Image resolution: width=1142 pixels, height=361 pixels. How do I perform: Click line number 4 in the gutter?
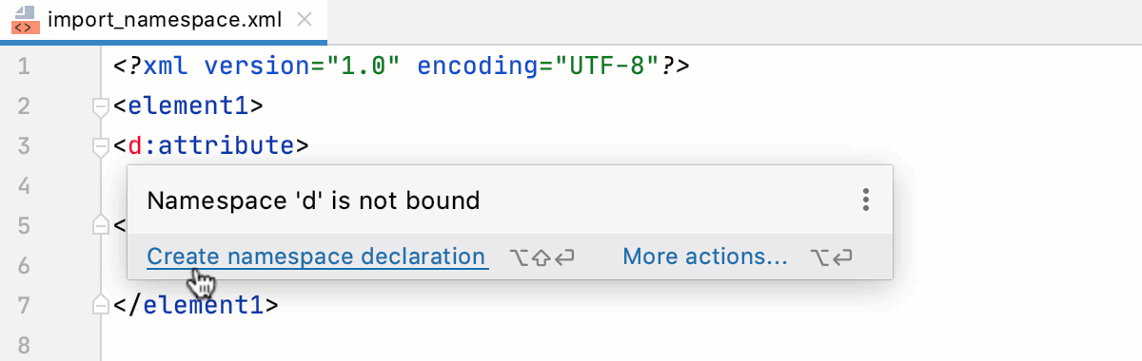24,185
